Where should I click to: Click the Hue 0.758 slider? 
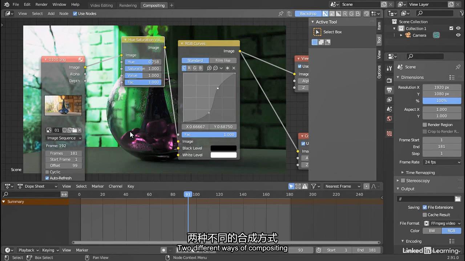[x=143, y=62]
